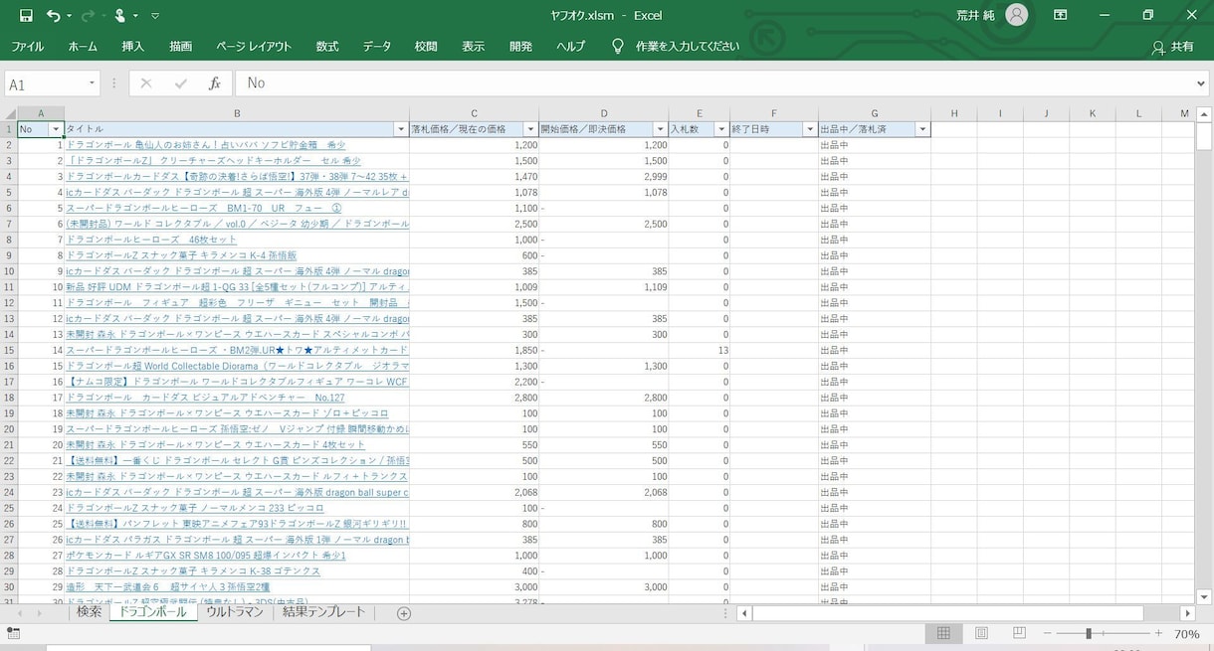Save the workbook from the quick access toolbar
The image size is (1214, 651).
point(26,15)
